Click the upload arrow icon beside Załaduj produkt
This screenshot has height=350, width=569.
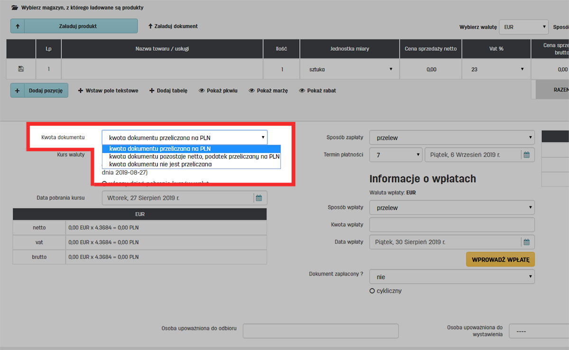(18, 26)
